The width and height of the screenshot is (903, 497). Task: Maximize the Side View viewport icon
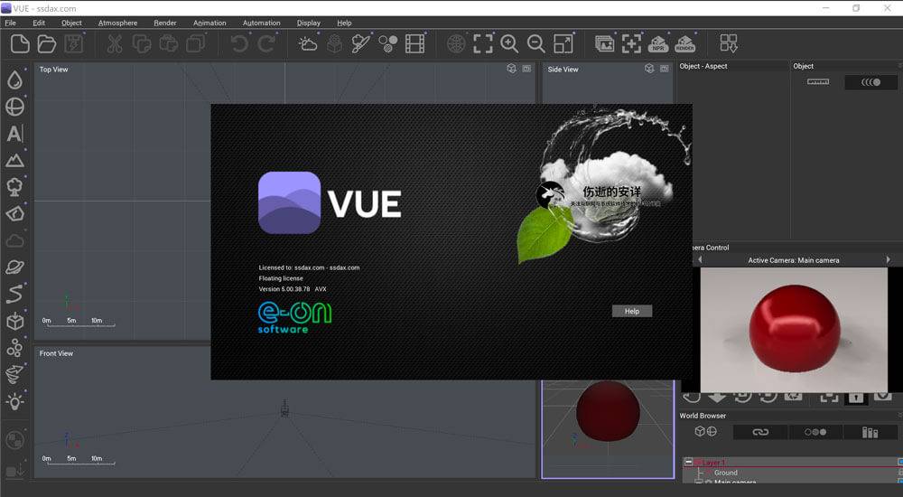coord(664,69)
